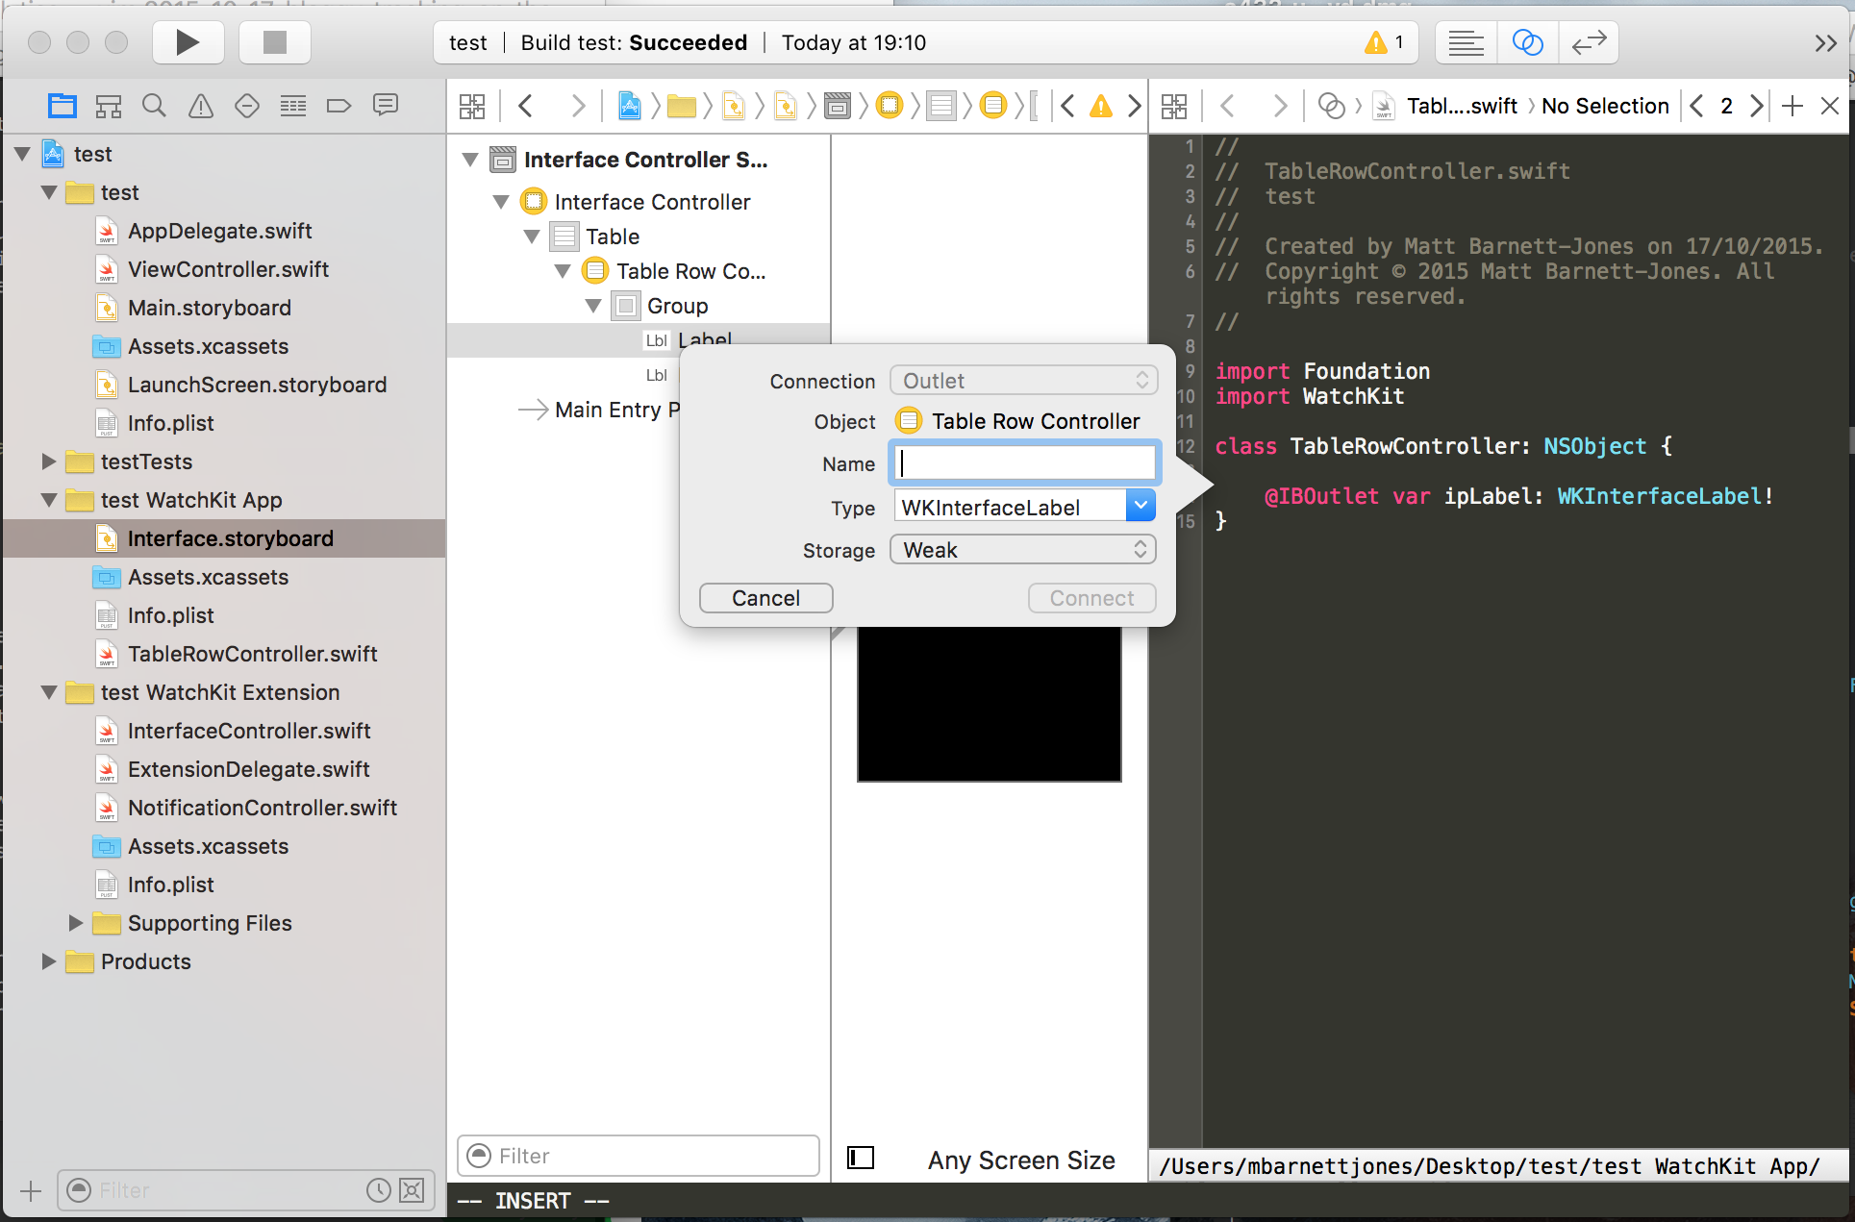
Task: Click the Run play button
Action: pos(188,42)
